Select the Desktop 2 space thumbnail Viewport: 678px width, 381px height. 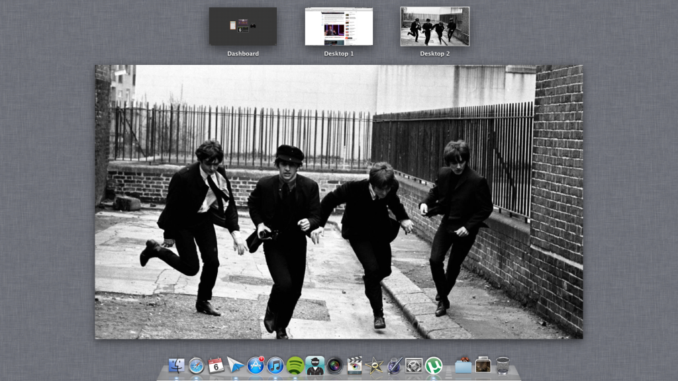click(x=435, y=26)
